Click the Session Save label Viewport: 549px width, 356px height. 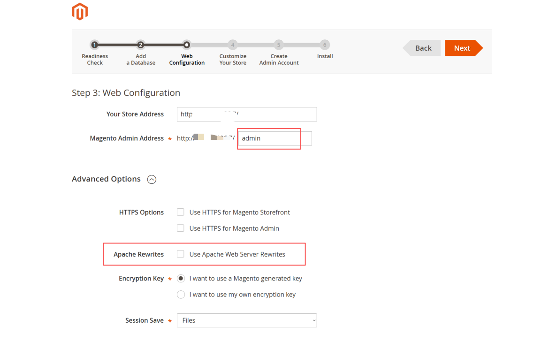coord(144,320)
